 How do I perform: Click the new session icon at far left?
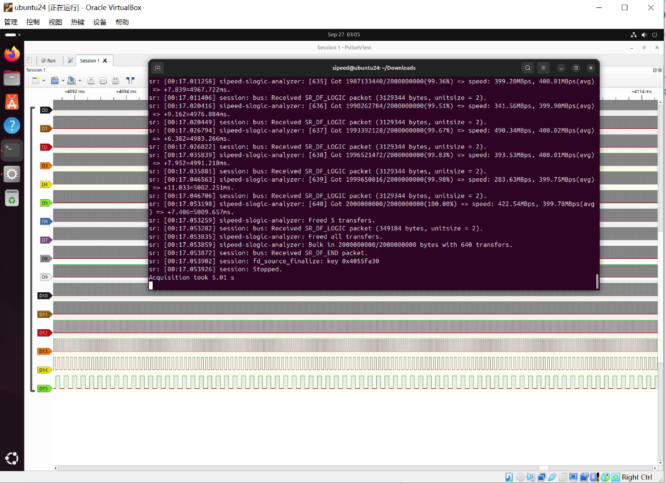(x=29, y=61)
